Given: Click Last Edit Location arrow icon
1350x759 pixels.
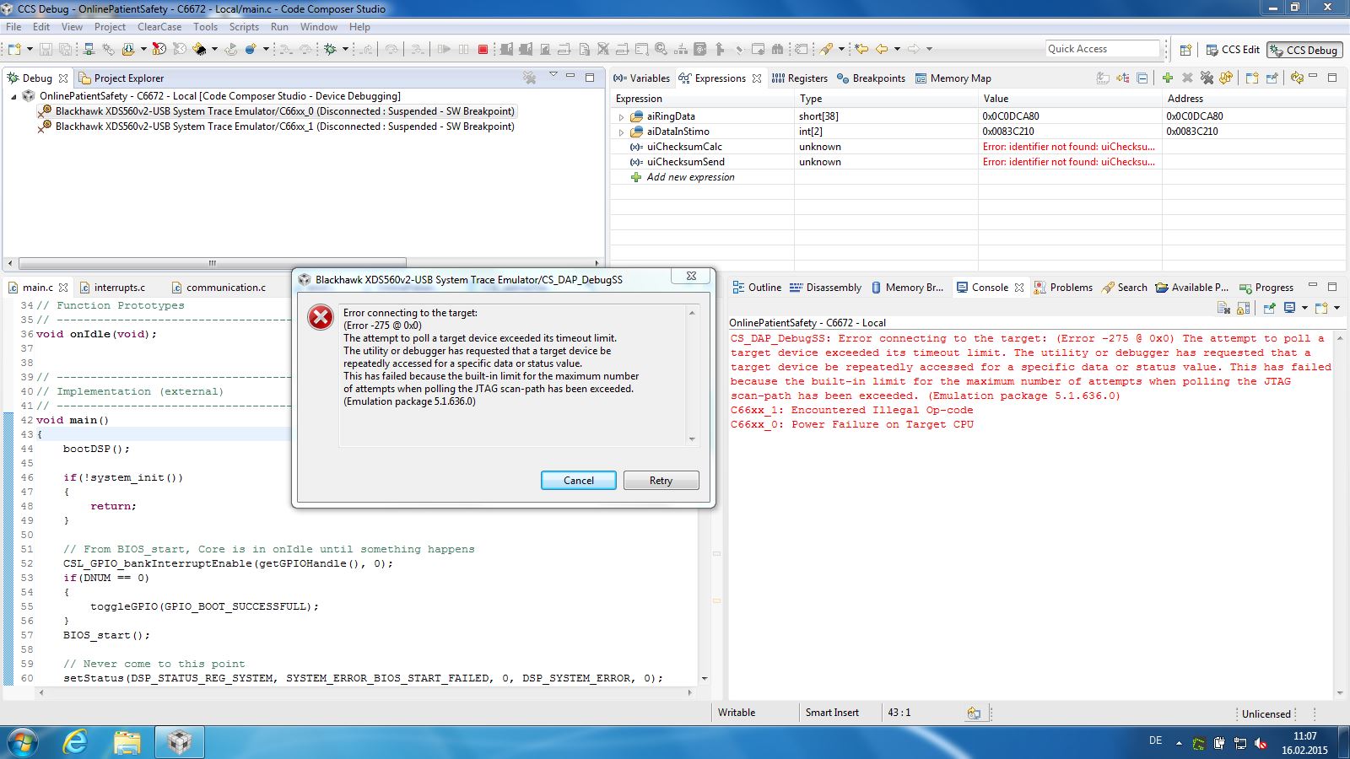Looking at the screenshot, I should point(861,49).
